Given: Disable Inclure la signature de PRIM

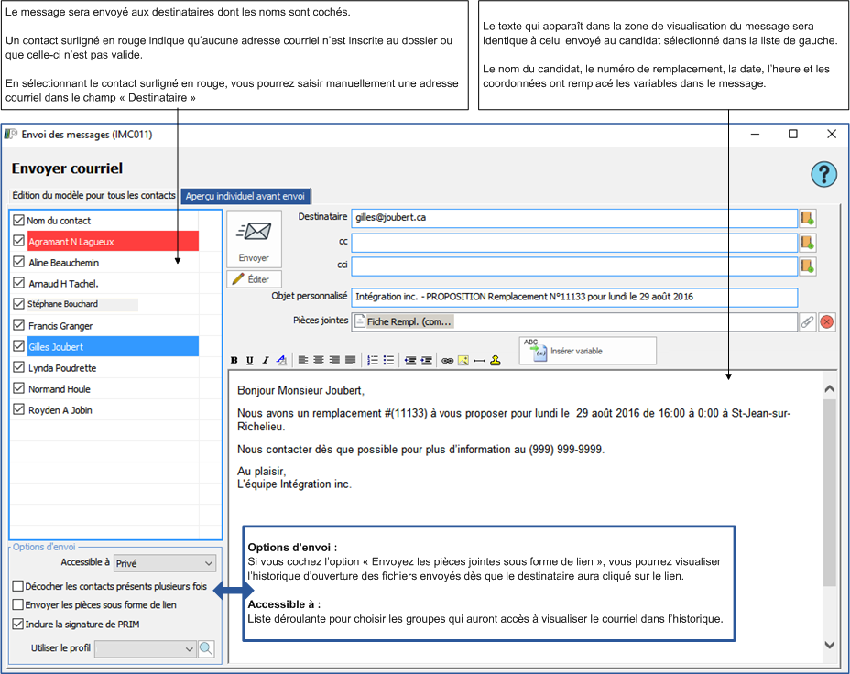Looking at the screenshot, I should (18, 625).
